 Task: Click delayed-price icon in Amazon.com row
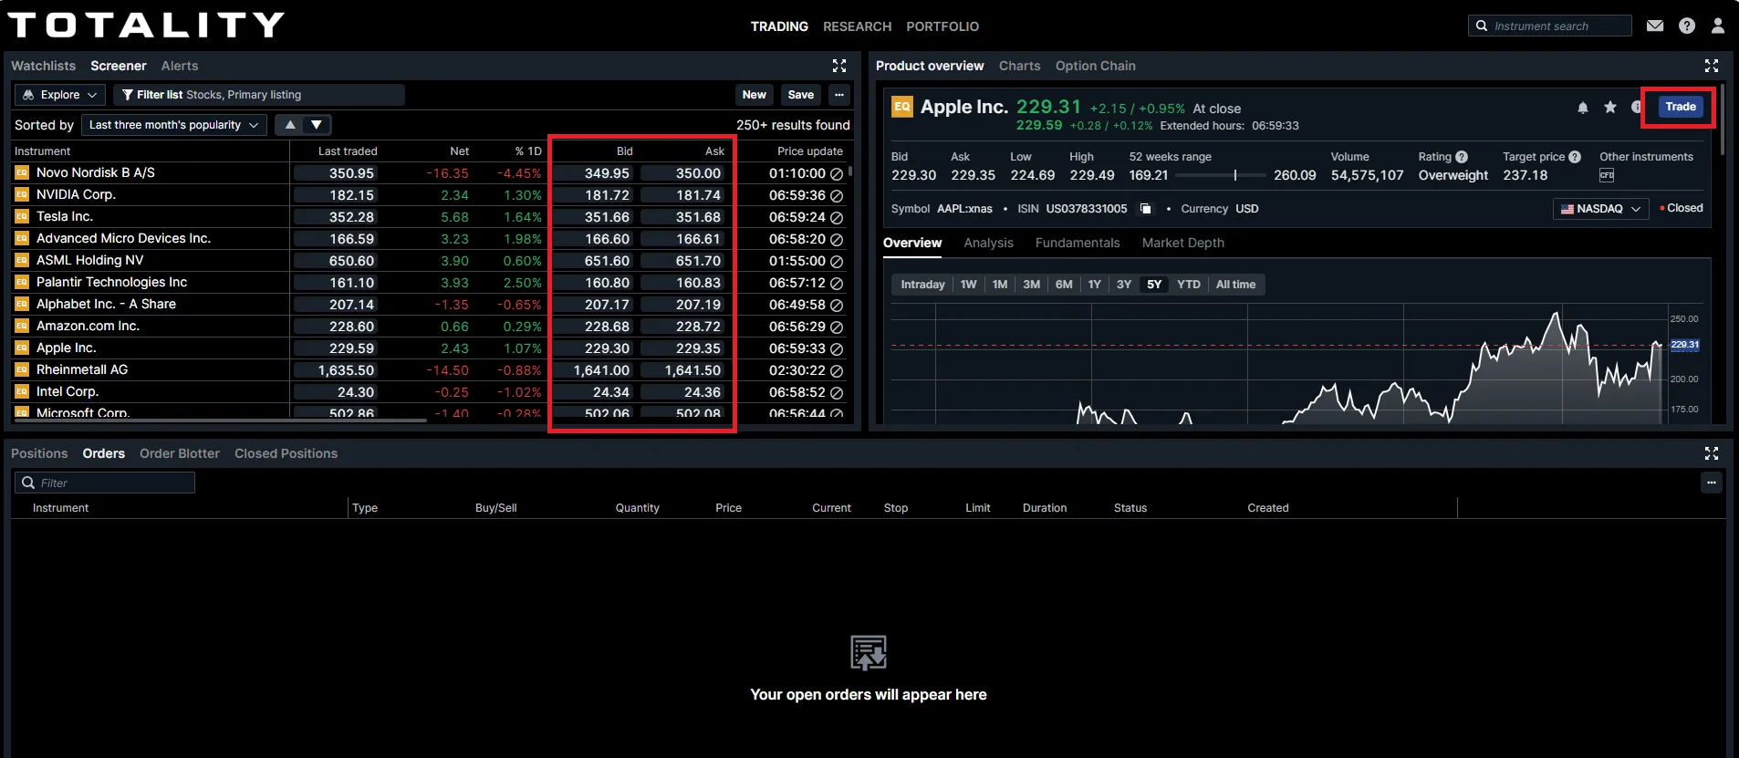coord(837,327)
